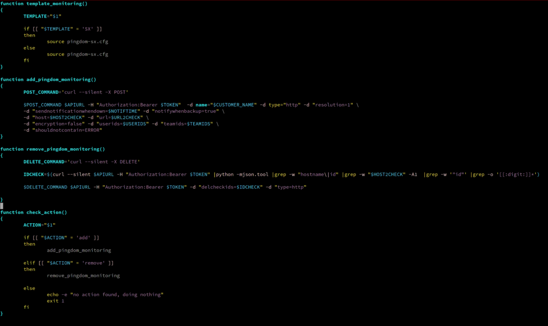Viewport: 548px width, 326px height.
Task: Click the "shouldnotcontain=ERROR" argument
Action: pos(67,130)
